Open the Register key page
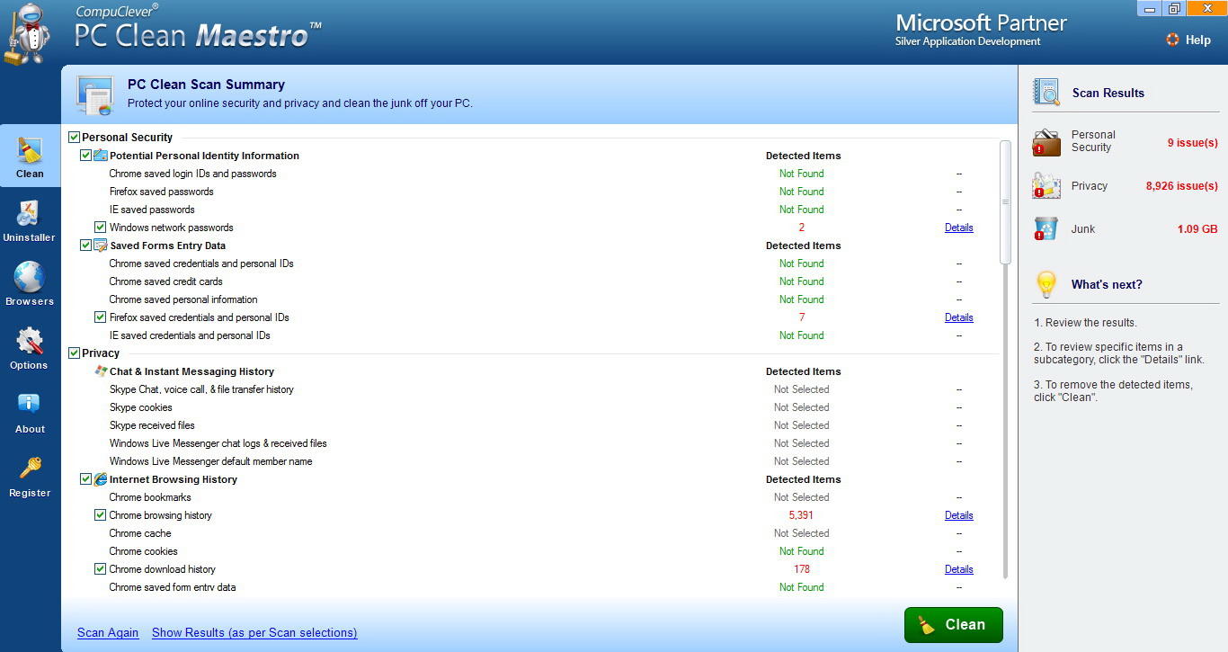 30,476
